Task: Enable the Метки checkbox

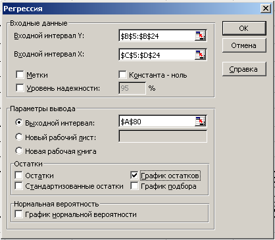Action: coord(20,75)
